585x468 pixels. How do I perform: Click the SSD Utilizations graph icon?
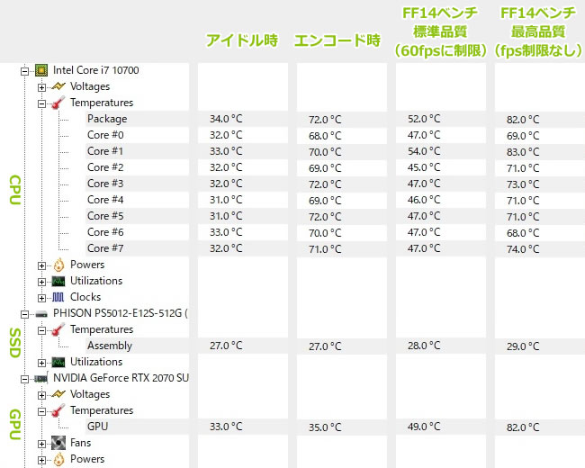click(x=58, y=362)
